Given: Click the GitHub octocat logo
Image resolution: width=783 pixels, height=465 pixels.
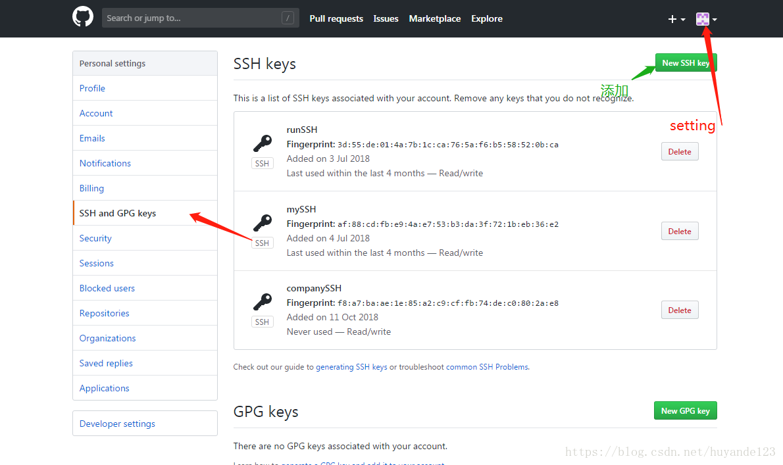Looking at the screenshot, I should [x=83, y=17].
